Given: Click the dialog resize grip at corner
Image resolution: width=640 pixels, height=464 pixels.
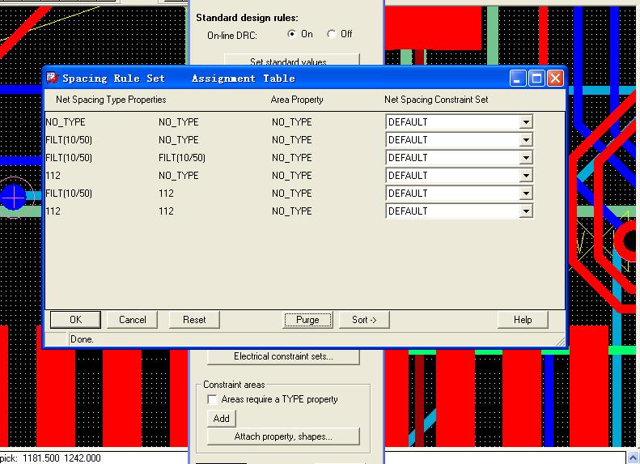Looking at the screenshot, I should pos(562,342).
